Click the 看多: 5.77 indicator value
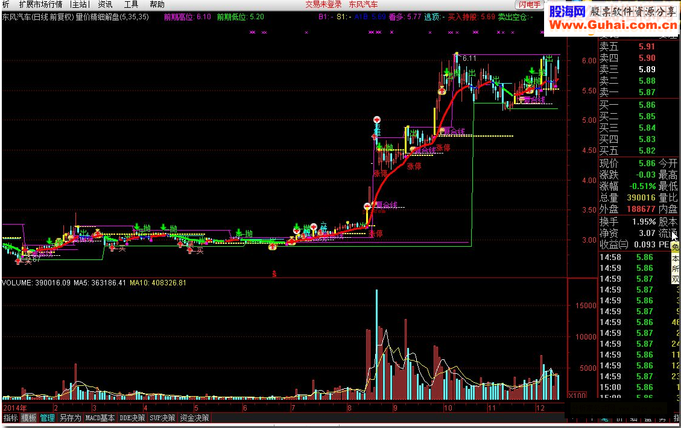The height and width of the screenshot is (428, 681). [405, 17]
